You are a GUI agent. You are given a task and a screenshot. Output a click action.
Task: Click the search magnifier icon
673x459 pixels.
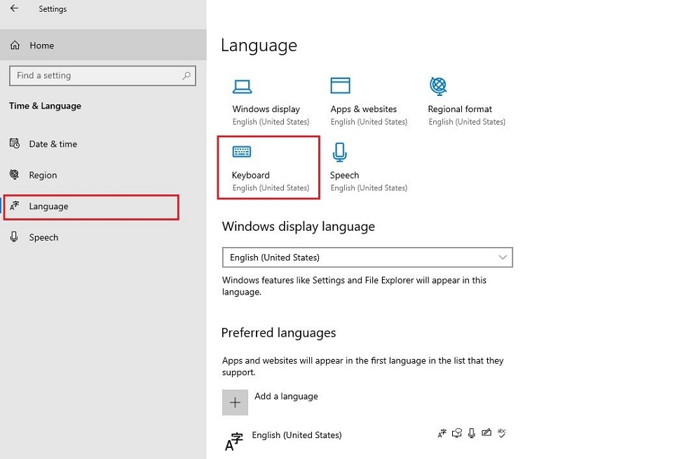186,76
